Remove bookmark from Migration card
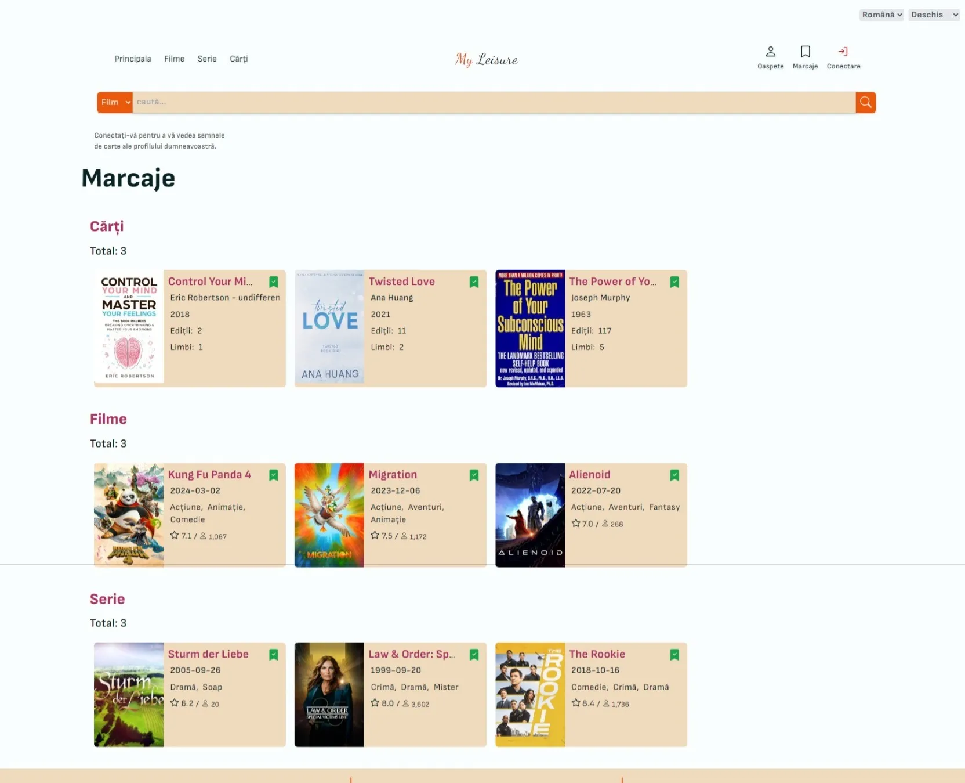Screen dimensions: 965x783 point(474,475)
